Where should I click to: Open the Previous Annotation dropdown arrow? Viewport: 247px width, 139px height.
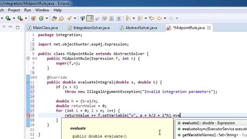pos(146,19)
